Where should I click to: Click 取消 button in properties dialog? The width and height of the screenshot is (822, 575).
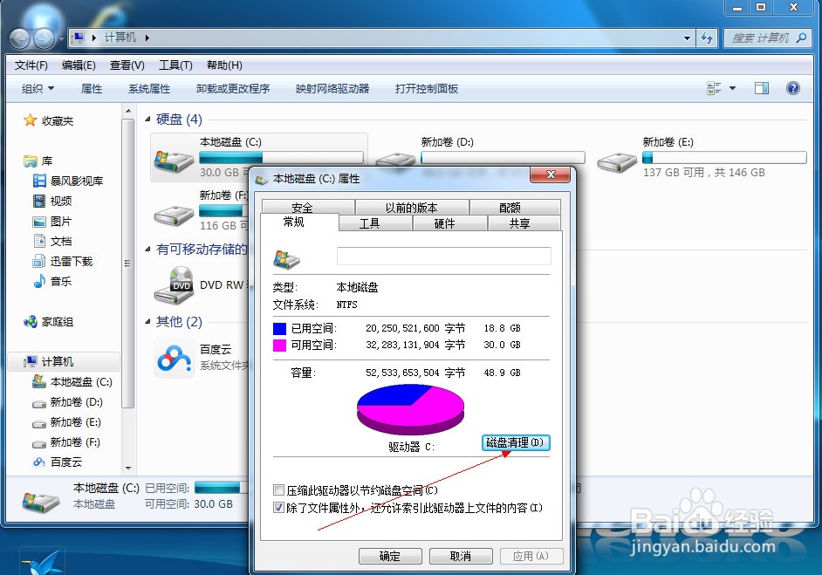pyautogui.click(x=461, y=556)
